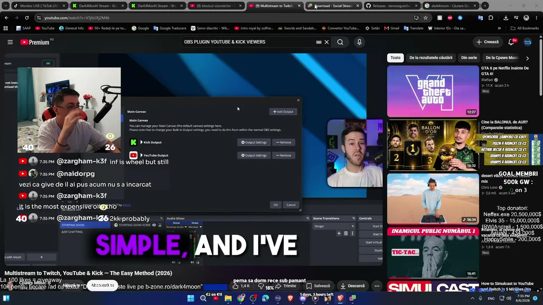Screen dimensions: 543x305
Task: Open Discord from the taskbar
Action: [303, 298]
